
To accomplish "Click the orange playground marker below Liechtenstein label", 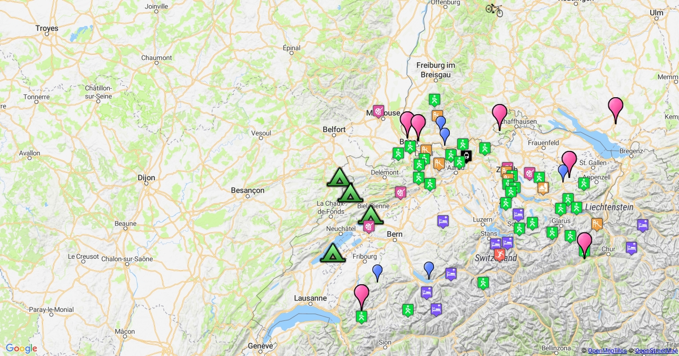I will pyautogui.click(x=597, y=224).
